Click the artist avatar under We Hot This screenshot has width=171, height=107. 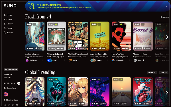point(70,60)
